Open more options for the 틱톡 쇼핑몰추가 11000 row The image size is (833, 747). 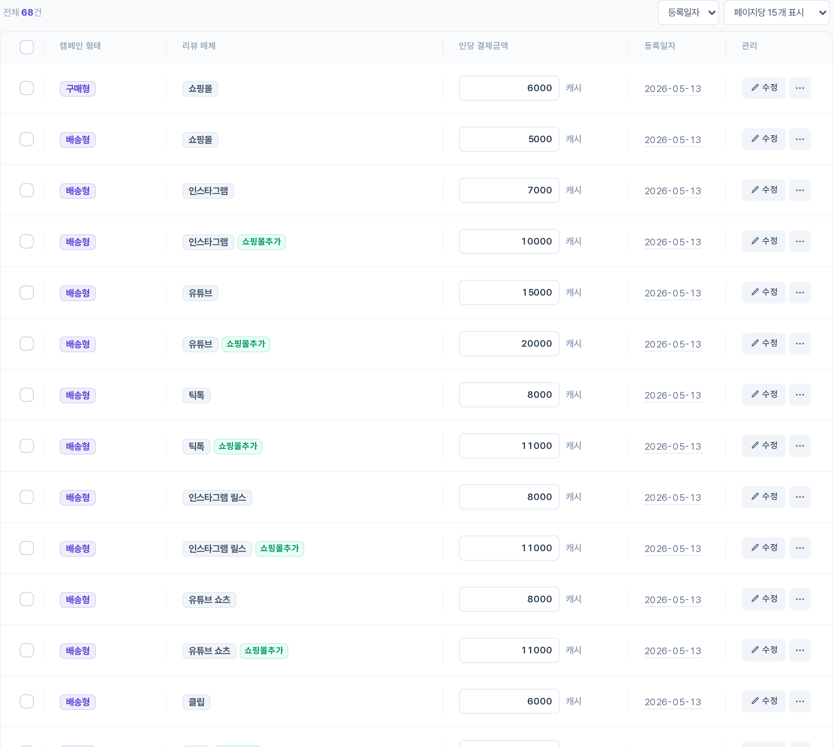click(x=799, y=446)
